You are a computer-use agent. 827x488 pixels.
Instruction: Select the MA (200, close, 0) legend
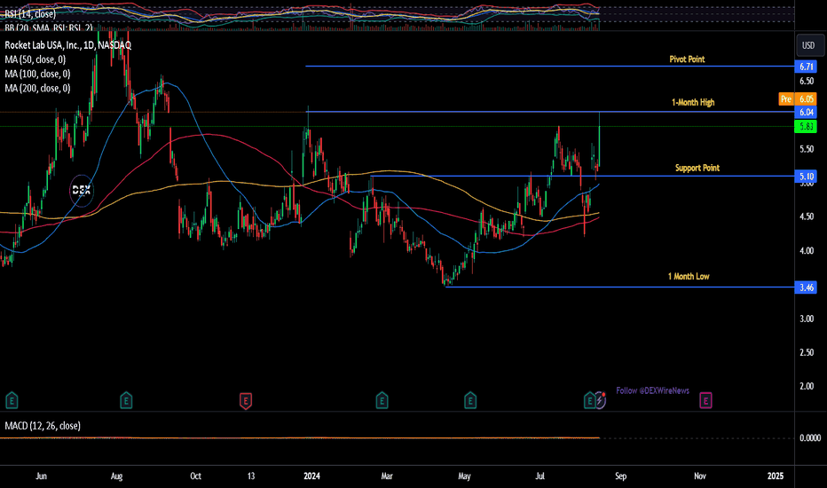coord(37,88)
